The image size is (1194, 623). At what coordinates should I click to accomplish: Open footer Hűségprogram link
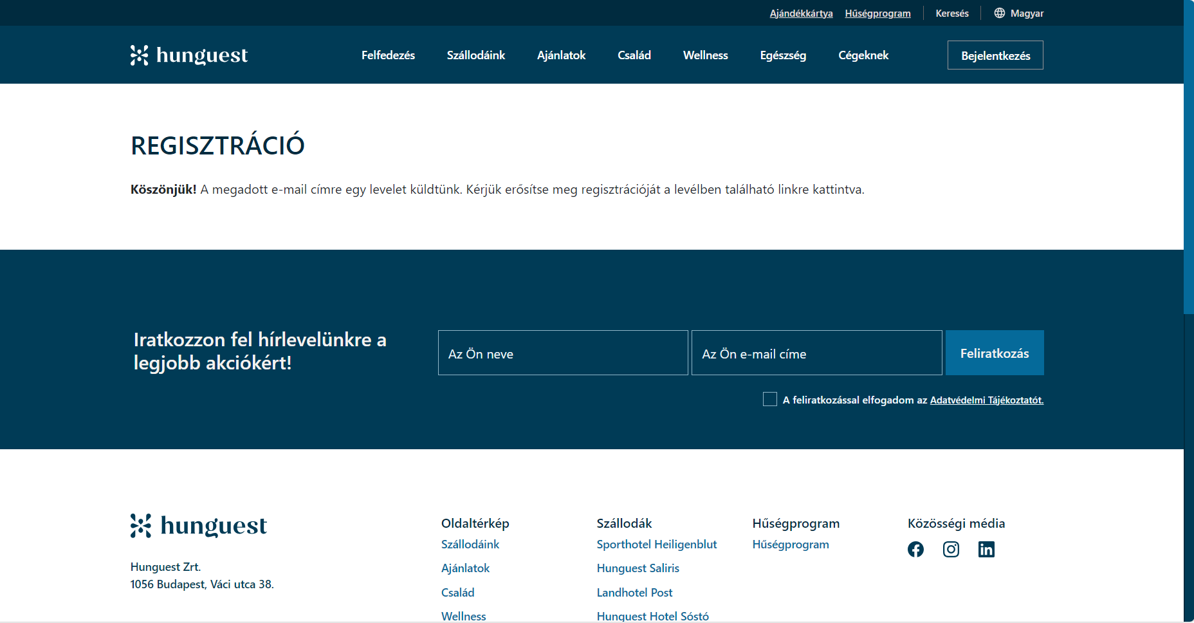(791, 544)
